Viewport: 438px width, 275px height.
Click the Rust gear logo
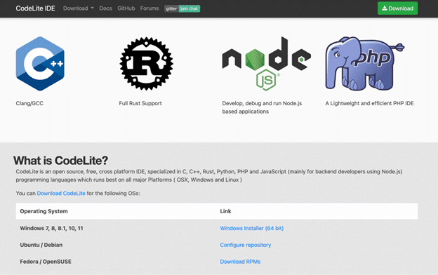pos(147,64)
